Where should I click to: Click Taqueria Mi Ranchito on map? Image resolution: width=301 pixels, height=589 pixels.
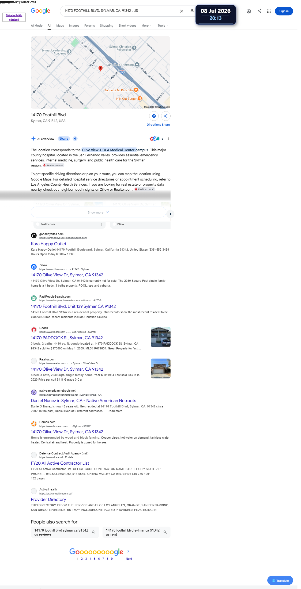click(121, 90)
